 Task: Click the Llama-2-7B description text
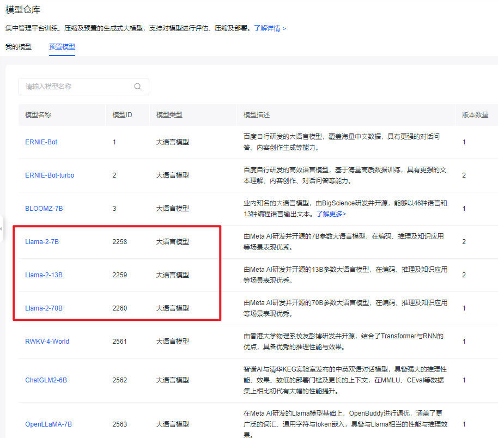coord(344,242)
